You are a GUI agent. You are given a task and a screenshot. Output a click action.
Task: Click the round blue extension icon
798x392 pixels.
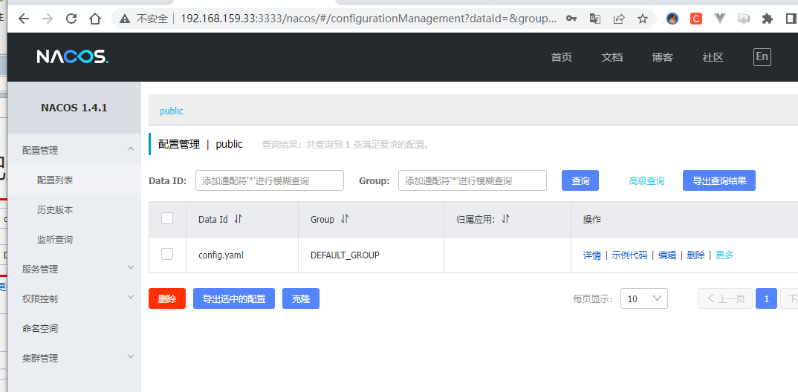coord(672,19)
